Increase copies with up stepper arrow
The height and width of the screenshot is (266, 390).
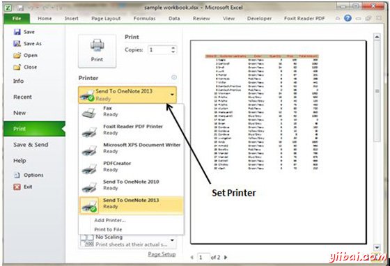tap(173, 47)
